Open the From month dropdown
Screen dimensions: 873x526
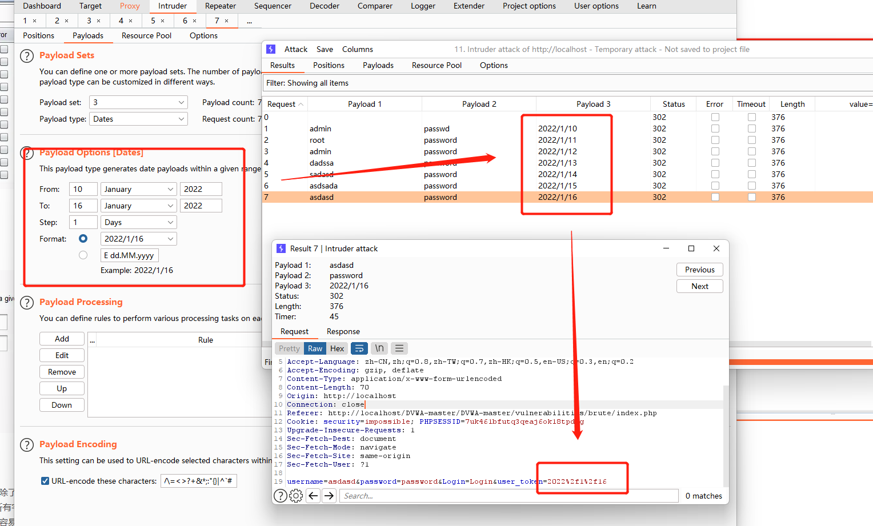[138, 189]
